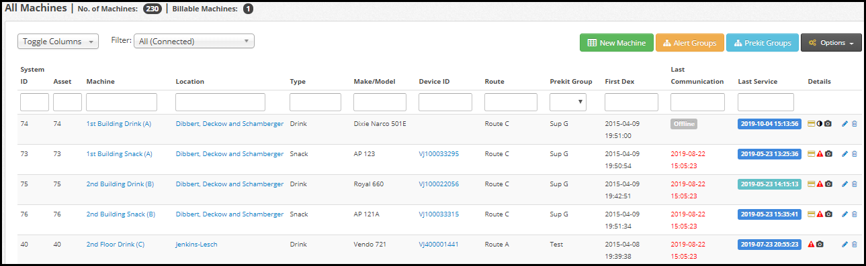
Task: Click the Alert Groups button
Action: (690, 43)
